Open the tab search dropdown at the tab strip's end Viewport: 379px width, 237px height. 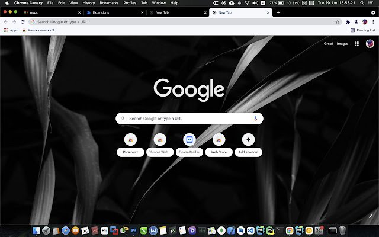[x=373, y=12]
